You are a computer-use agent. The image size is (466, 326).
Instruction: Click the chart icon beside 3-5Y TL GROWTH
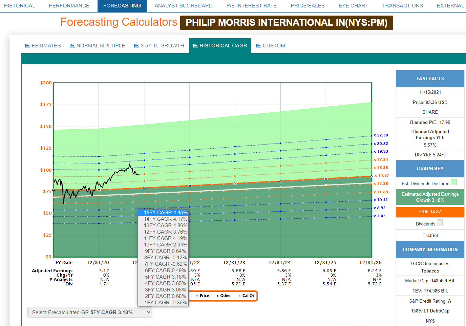point(136,46)
